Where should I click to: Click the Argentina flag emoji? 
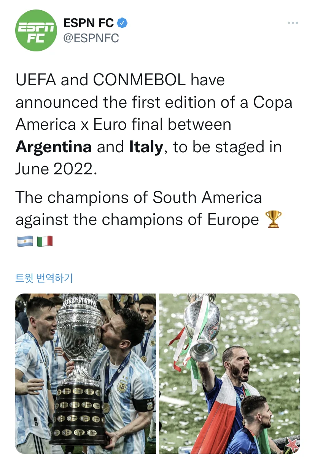25,241
